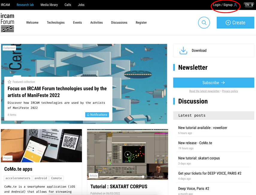This screenshot has height=195, width=256.
Task: Open post New release - CoMo.te
Action: tap(195, 143)
